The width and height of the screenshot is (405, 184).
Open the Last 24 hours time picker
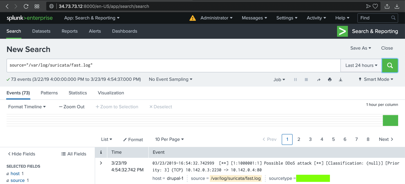[361, 66]
